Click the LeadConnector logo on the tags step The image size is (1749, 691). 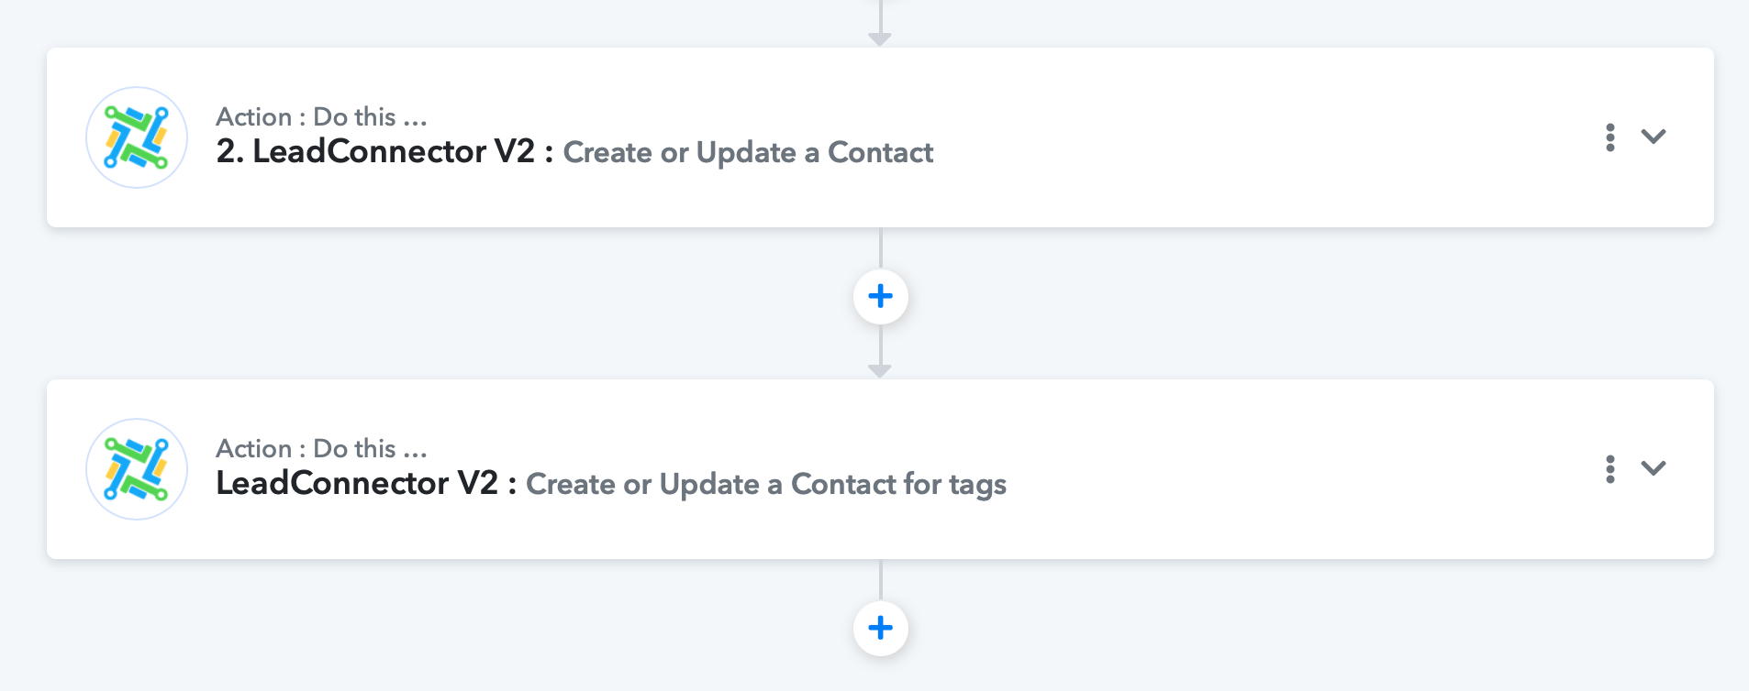click(x=137, y=469)
